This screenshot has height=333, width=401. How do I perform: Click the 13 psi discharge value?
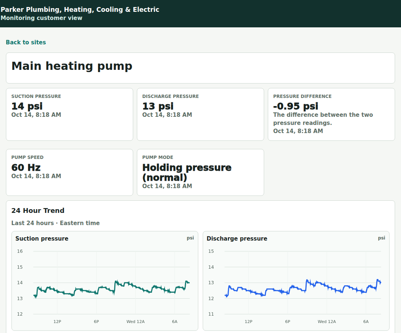click(158, 106)
